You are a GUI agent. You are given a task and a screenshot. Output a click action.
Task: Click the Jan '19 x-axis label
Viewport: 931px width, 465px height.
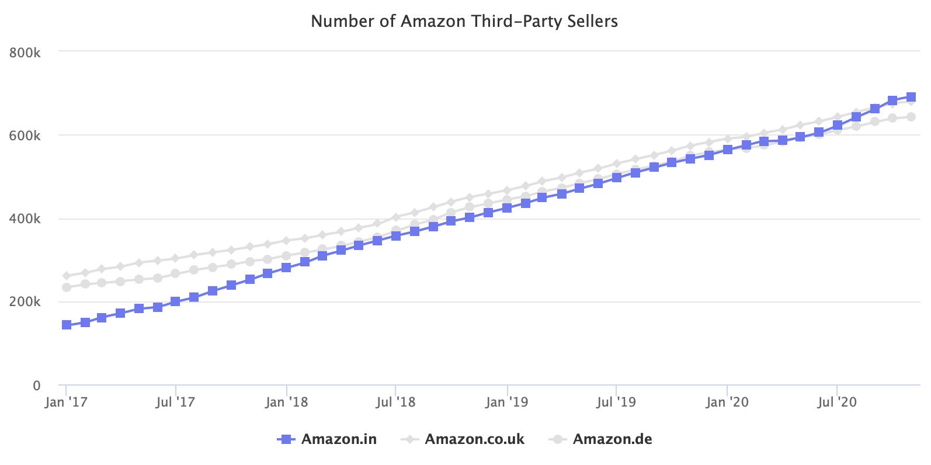507,402
